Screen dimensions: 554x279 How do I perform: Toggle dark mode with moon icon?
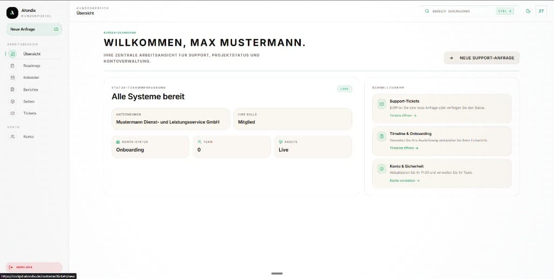(x=528, y=11)
